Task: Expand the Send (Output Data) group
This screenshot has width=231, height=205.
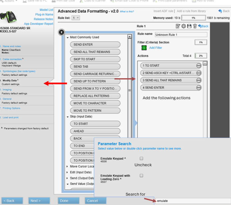Action: tap(67, 178)
